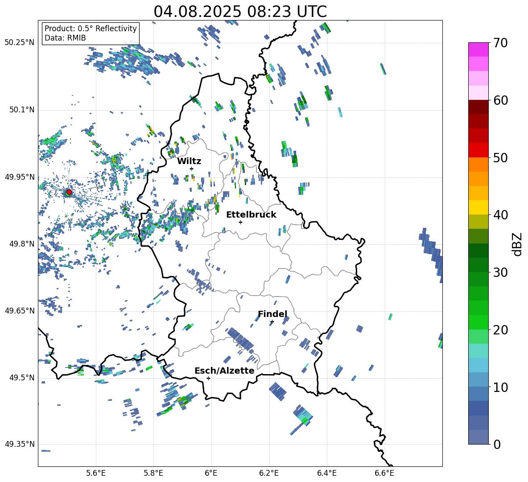Click the 49.8°N latitude label

pos(22,244)
